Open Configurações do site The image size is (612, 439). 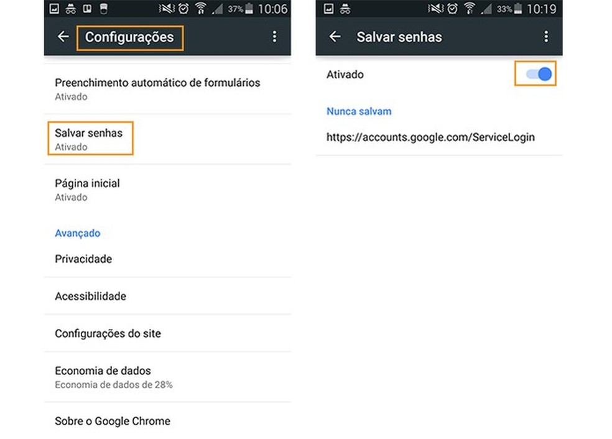167,333
